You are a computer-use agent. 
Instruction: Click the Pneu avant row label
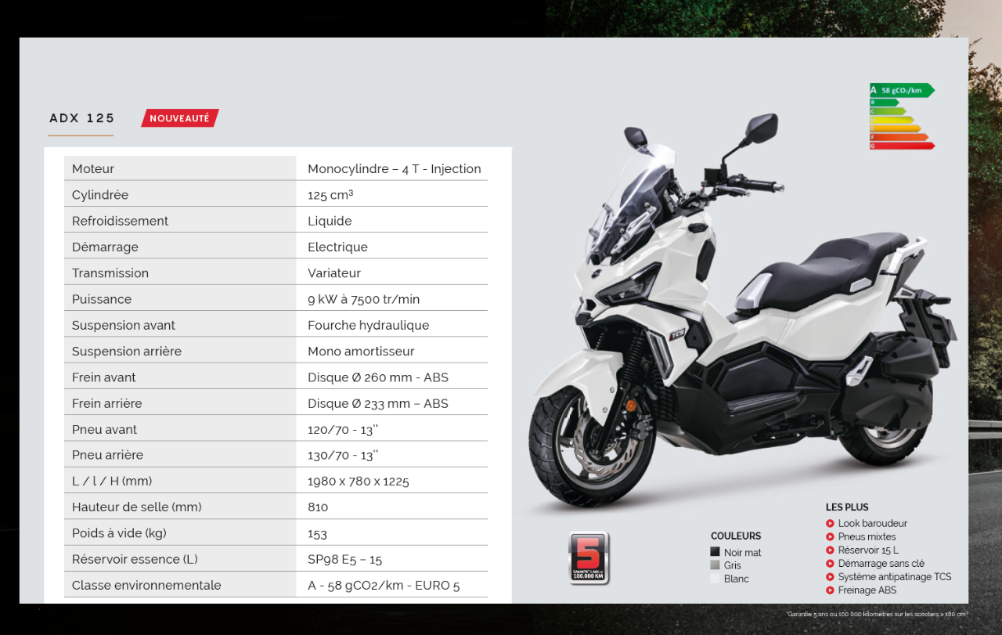pos(104,429)
